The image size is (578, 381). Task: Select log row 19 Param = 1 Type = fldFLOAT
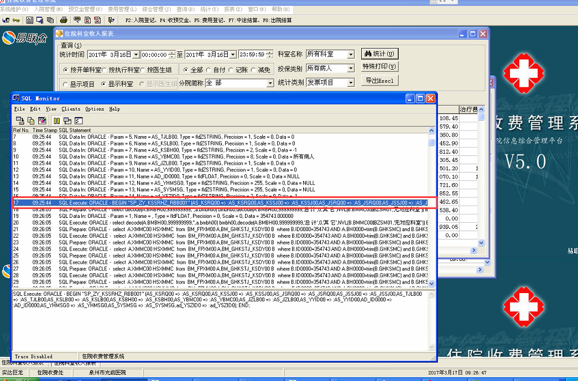[x=220, y=216]
